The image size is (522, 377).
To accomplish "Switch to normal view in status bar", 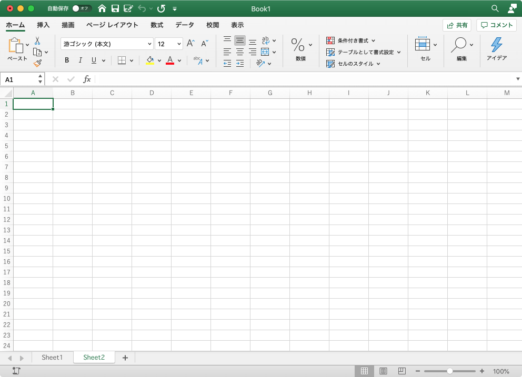I will click(x=364, y=371).
